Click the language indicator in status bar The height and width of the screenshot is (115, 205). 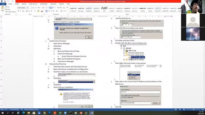point(31,110)
